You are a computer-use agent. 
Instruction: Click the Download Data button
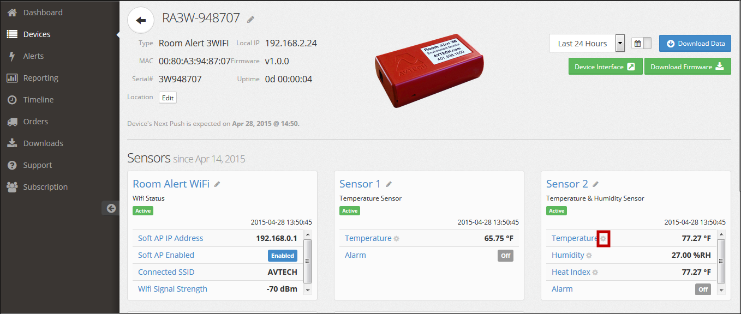pos(695,44)
